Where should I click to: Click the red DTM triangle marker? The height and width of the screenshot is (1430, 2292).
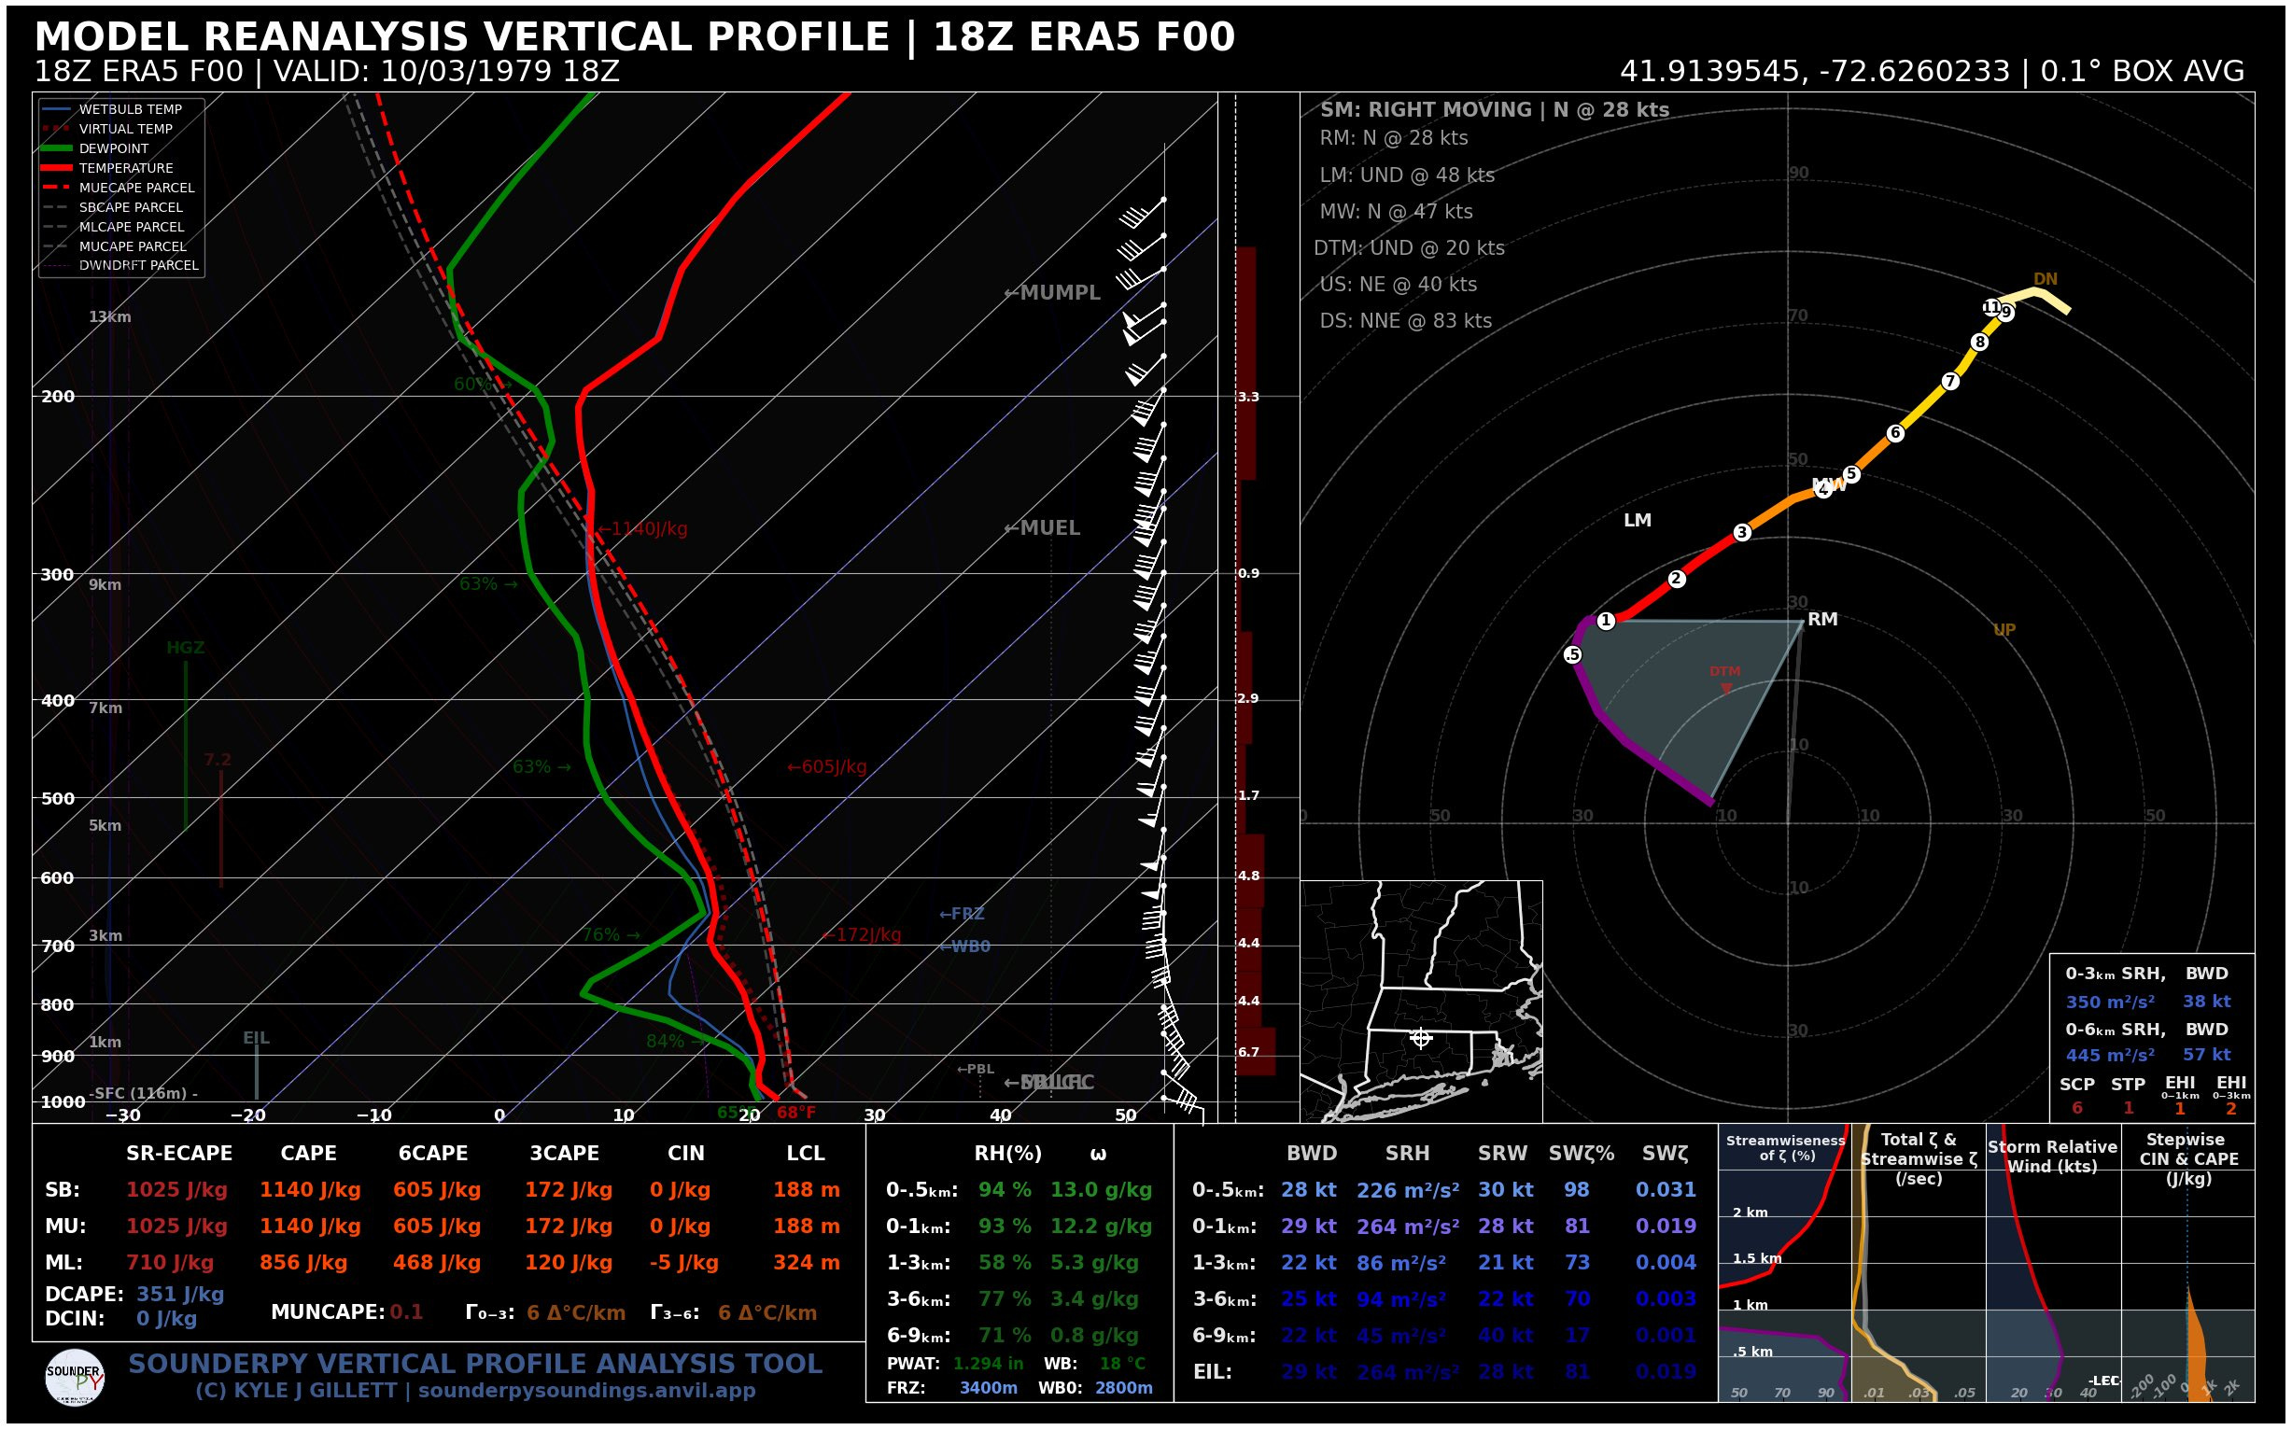1726,689
